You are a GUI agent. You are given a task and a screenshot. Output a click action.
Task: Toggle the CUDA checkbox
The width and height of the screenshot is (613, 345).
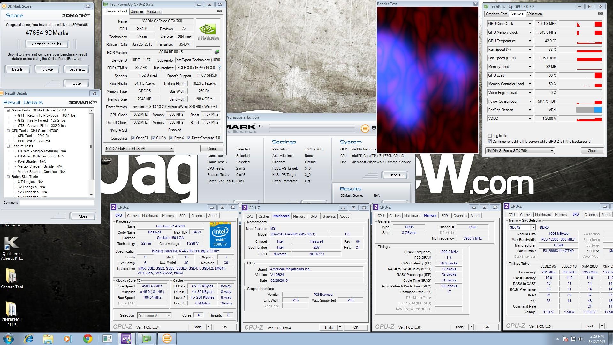[x=153, y=138]
